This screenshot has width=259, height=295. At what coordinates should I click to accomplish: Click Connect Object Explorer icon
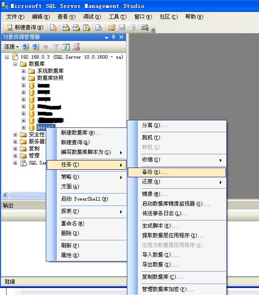point(26,47)
